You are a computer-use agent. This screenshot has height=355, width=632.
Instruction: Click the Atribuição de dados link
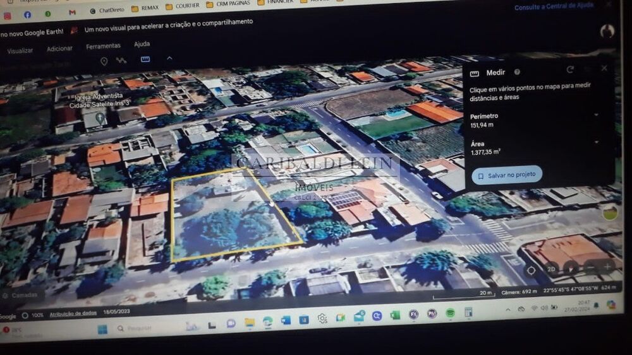(73, 313)
